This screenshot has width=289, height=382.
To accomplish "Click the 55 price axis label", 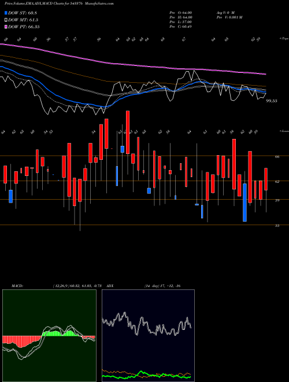I will pyautogui.click(x=277, y=226).
